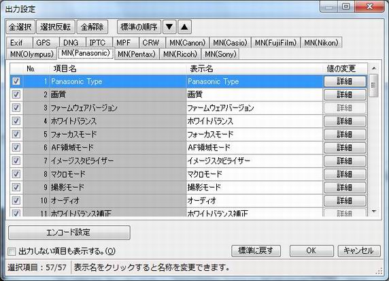Image resolution: width=389 pixels, height=281 pixels.
Task: Click the AF領域モード display name cell
Action: click(254, 148)
